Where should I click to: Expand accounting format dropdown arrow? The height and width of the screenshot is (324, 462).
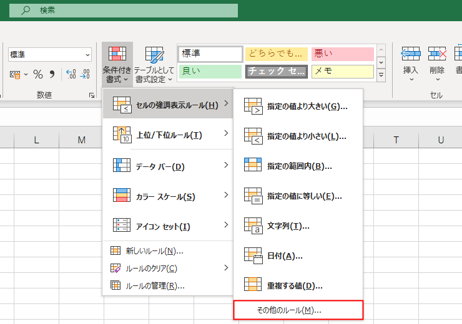pos(26,74)
